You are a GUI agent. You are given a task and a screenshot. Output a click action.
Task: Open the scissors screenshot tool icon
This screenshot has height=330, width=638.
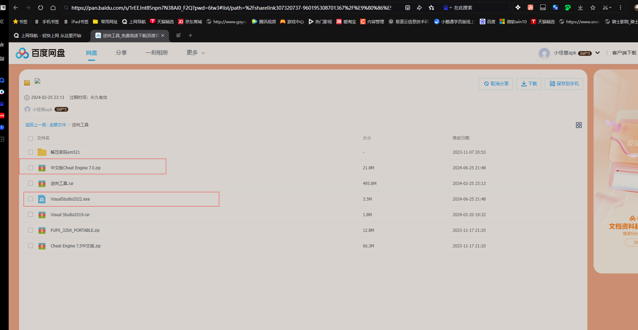[x=605, y=8]
